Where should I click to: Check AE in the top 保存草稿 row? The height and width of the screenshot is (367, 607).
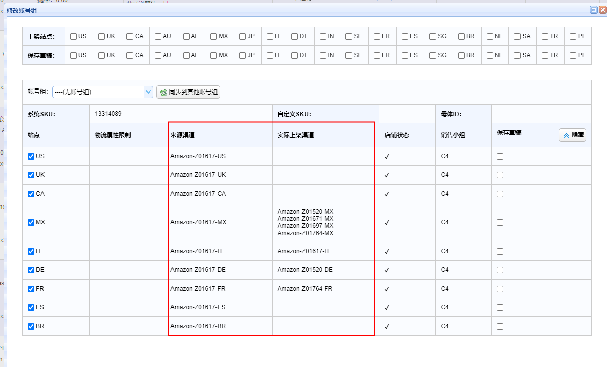click(187, 55)
